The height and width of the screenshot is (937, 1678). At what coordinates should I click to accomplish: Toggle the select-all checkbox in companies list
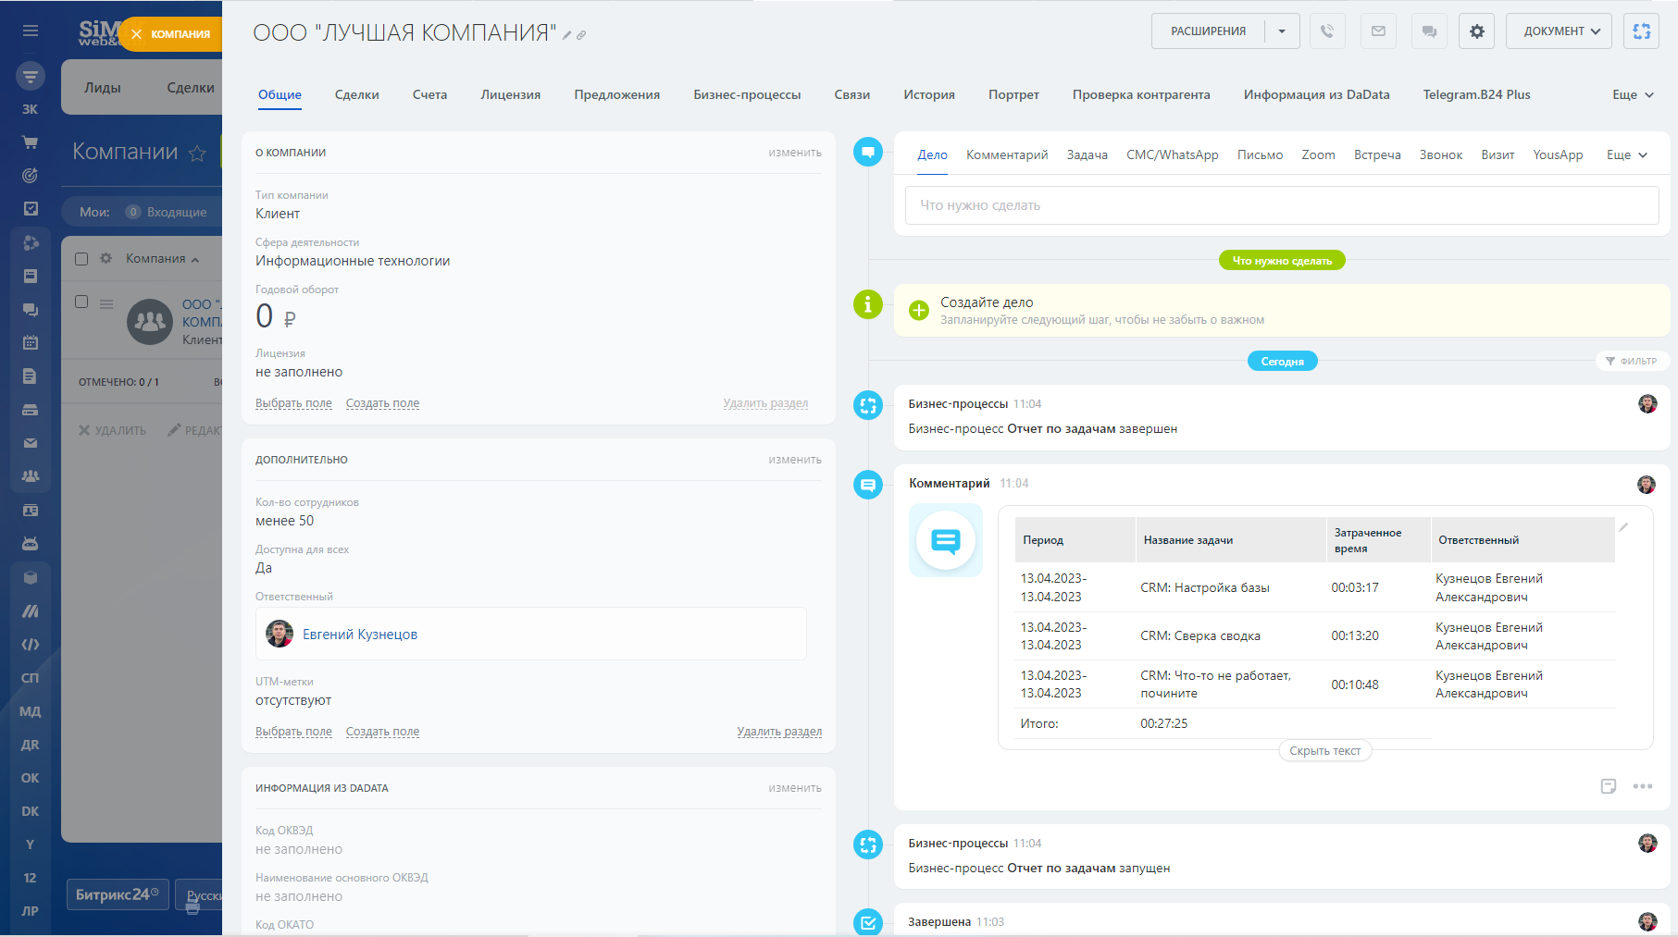coord(81,259)
